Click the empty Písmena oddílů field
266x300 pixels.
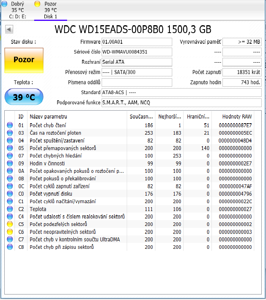pos(137,82)
